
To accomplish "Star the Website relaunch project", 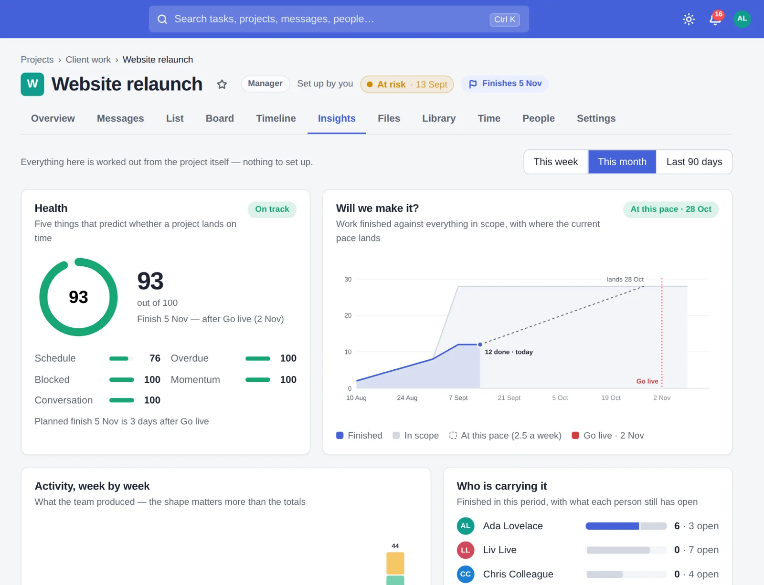I will (222, 84).
